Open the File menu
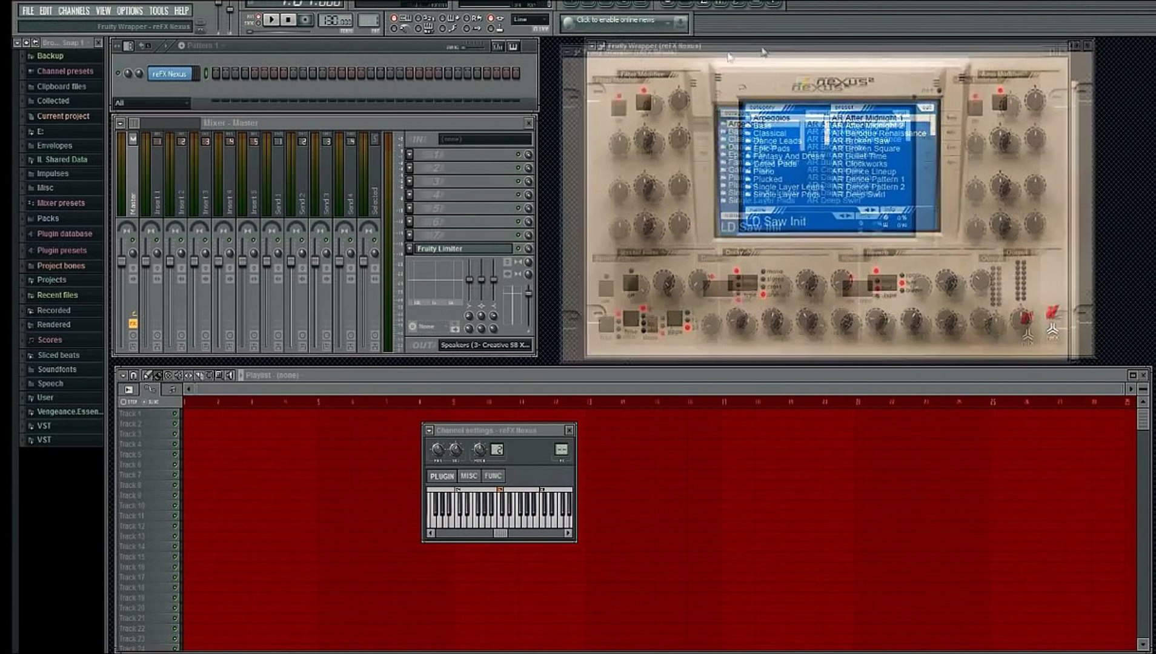The width and height of the screenshot is (1156, 654). [28, 10]
